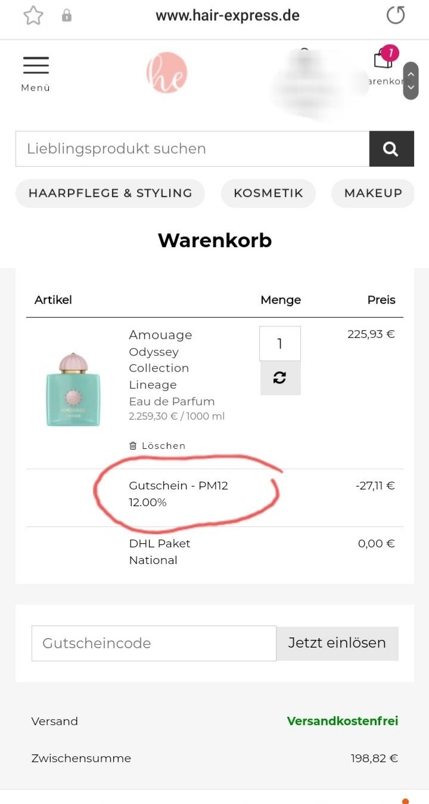Viewport: 429px width, 804px height.
Task: Select the Kosmetik category
Action: pos(268,193)
